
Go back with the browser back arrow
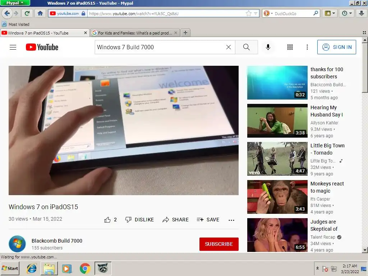7,13
